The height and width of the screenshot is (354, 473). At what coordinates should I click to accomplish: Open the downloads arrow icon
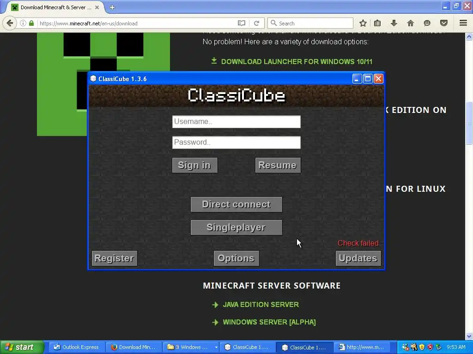pyautogui.click(x=394, y=23)
